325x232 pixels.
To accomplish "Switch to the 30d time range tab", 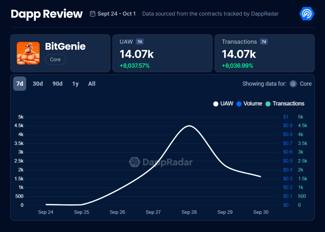I will [38, 84].
